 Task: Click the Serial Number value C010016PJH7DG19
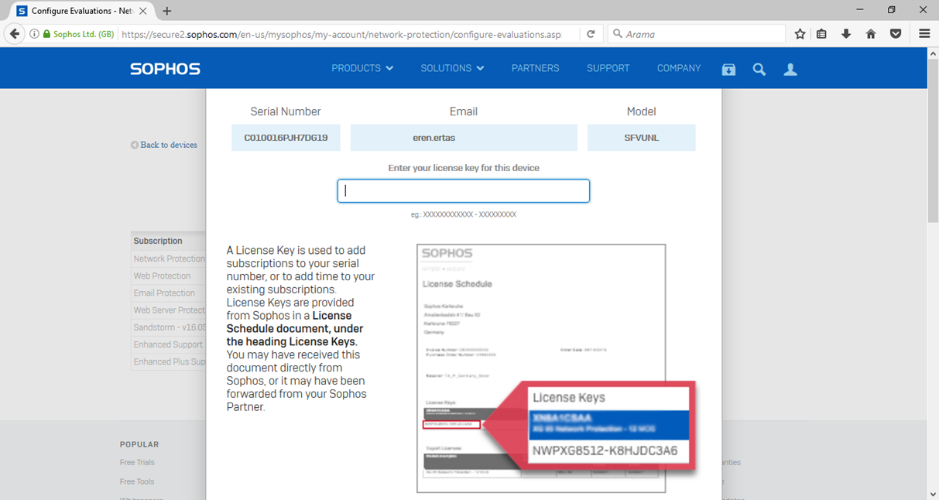[x=286, y=138]
